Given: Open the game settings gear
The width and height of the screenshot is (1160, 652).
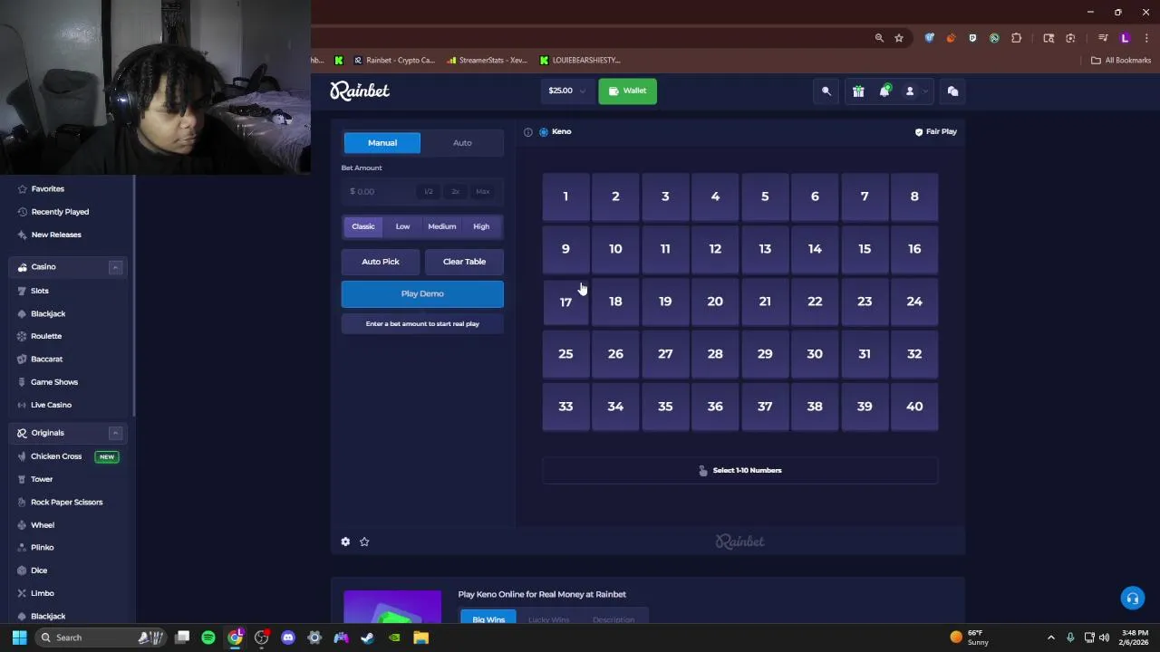Looking at the screenshot, I should pos(345,542).
